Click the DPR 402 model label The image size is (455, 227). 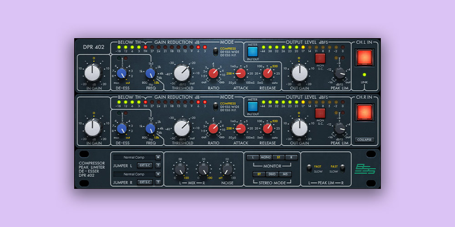[x=93, y=47]
